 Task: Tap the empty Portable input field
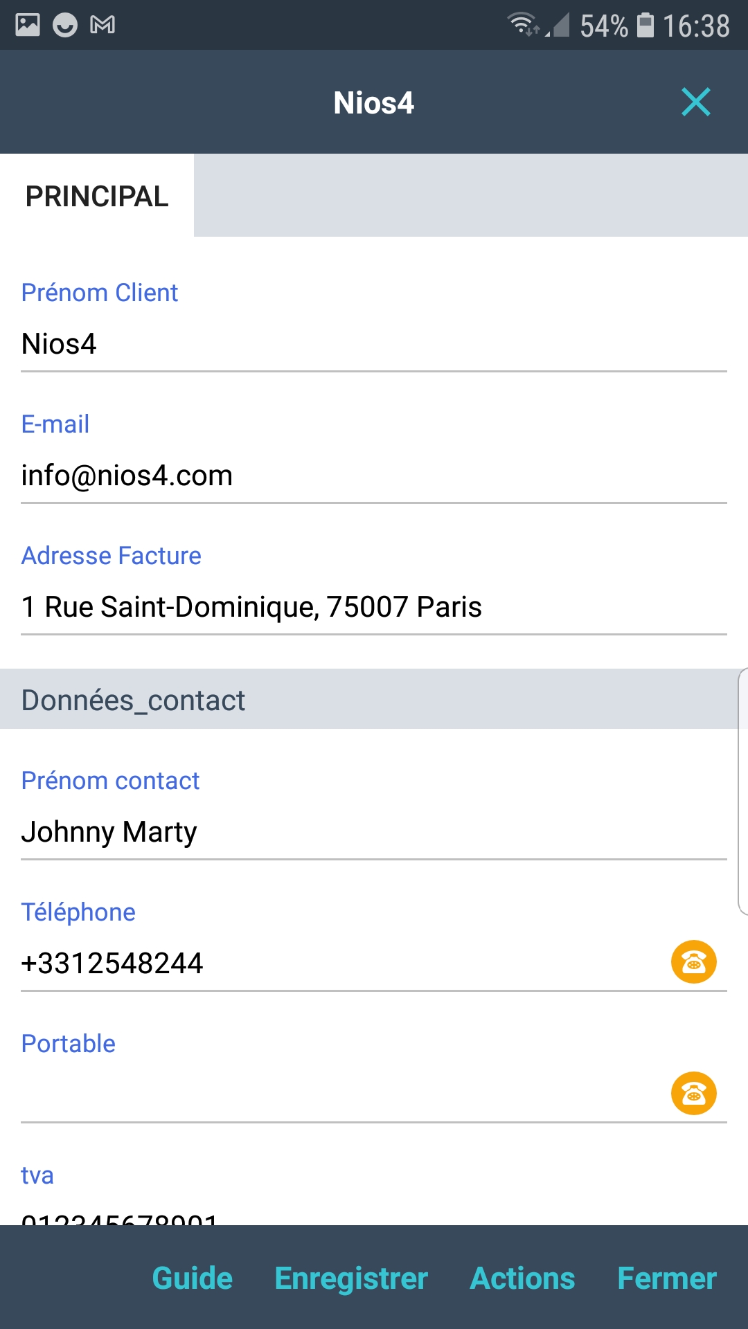point(332,1095)
